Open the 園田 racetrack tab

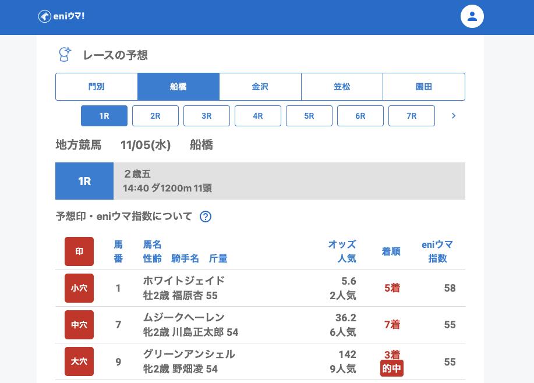click(424, 87)
